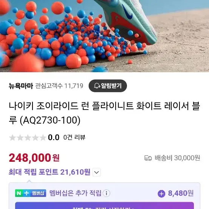Viewport: 209px width, 209px height.
Task: Open the Nike shoe product image
Action: pyautogui.click(x=104, y=36)
